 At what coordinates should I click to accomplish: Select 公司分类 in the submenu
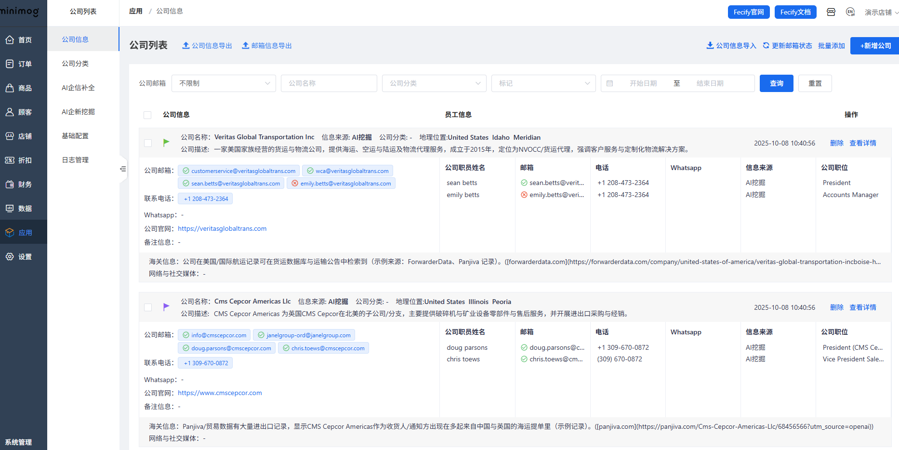click(75, 64)
